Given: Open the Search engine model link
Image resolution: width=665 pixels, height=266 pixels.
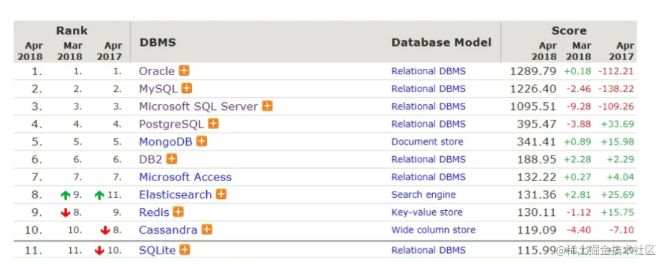Looking at the screenshot, I should (423, 195).
